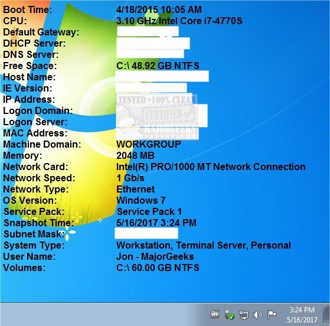Screen dimensions: 330x326
Task: Click the free space value "C:\ 48.92 GB NTFS"
Action: point(158,66)
